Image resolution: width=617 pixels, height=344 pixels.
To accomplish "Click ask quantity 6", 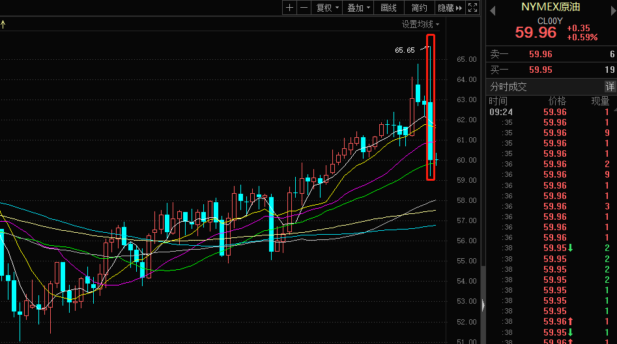I will click(x=612, y=54).
